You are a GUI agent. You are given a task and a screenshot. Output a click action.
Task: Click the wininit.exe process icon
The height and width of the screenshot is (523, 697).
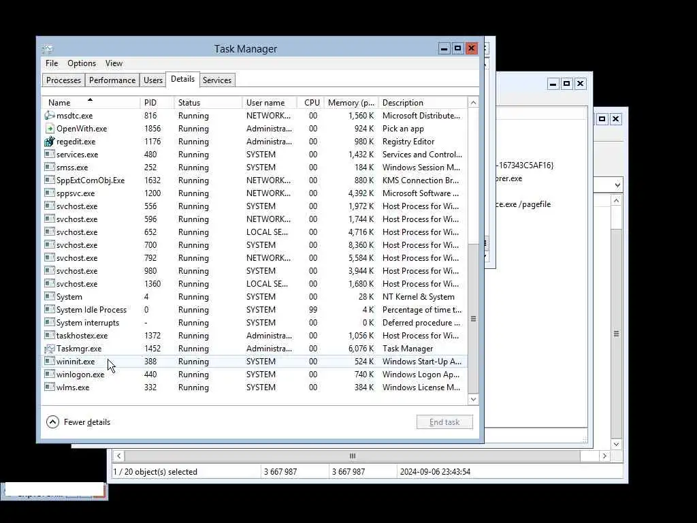(49, 361)
